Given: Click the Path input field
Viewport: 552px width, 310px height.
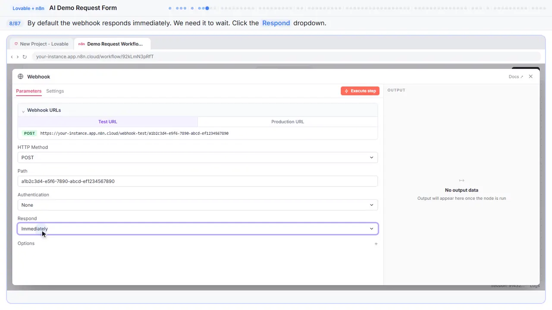Looking at the screenshot, I should (x=198, y=181).
